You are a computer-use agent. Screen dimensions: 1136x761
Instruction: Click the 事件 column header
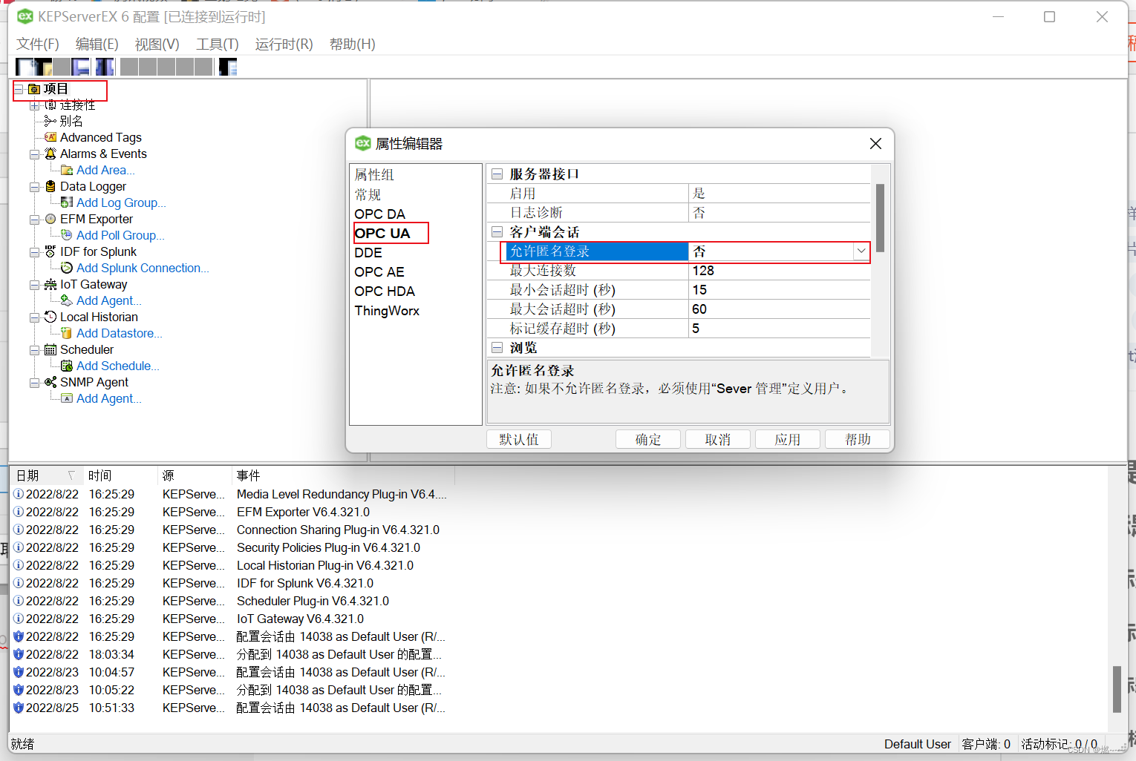coord(343,475)
